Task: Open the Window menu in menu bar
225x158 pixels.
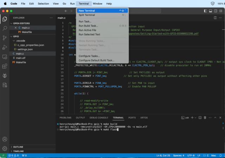Action: pyautogui.click(x=97, y=4)
